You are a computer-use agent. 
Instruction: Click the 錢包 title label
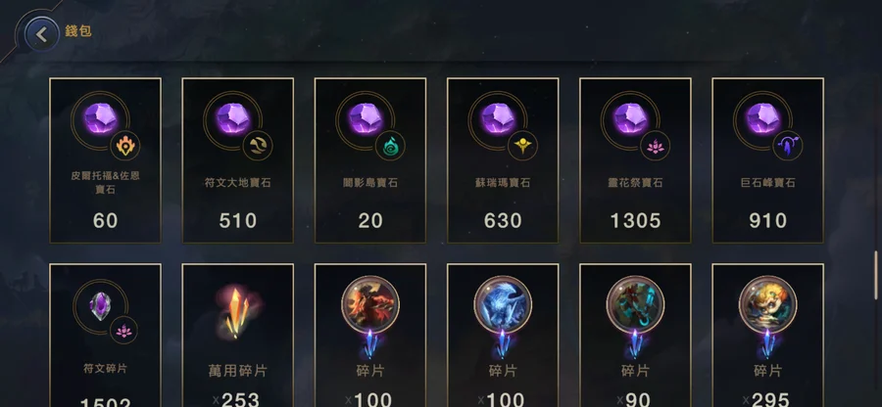[78, 31]
